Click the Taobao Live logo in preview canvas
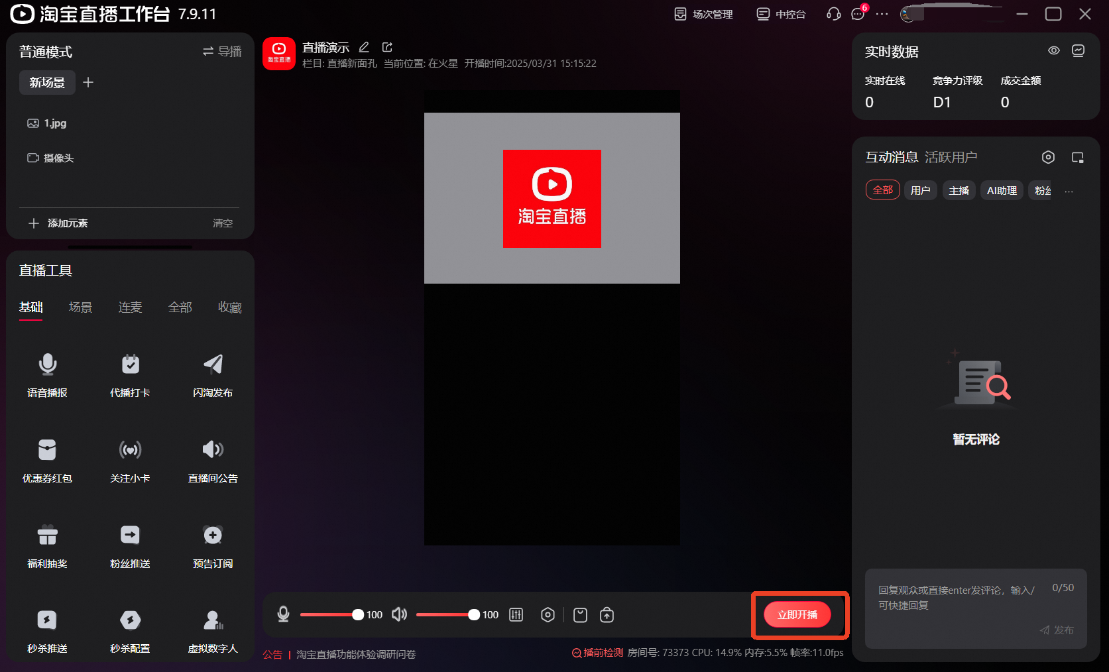Viewport: 1109px width, 672px height. tap(552, 199)
